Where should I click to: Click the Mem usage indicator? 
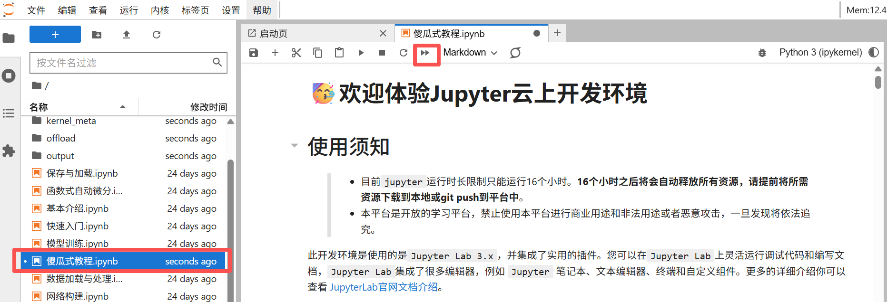866,10
